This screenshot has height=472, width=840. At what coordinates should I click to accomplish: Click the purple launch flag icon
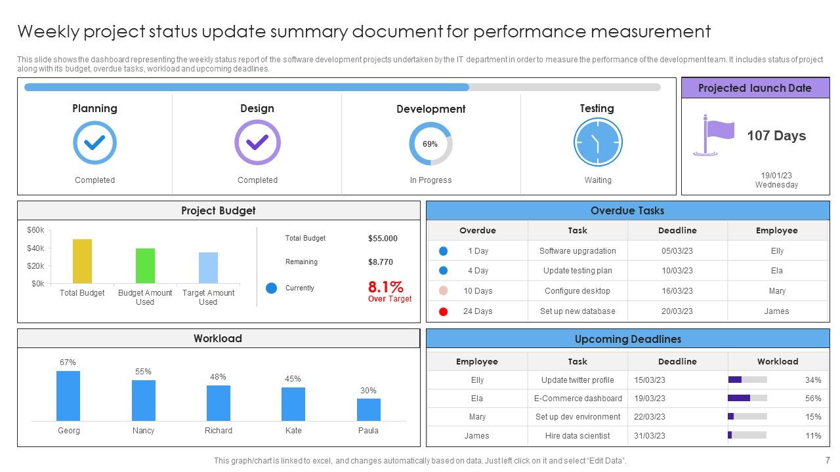(x=714, y=135)
